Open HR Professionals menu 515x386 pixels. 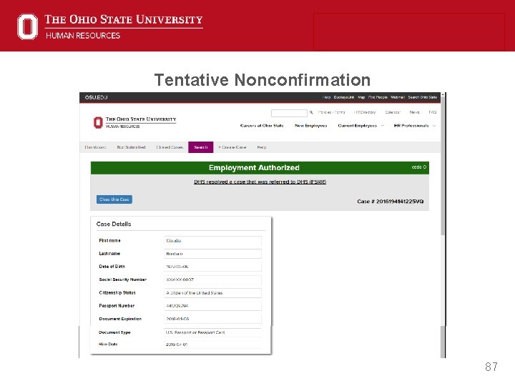click(x=411, y=126)
